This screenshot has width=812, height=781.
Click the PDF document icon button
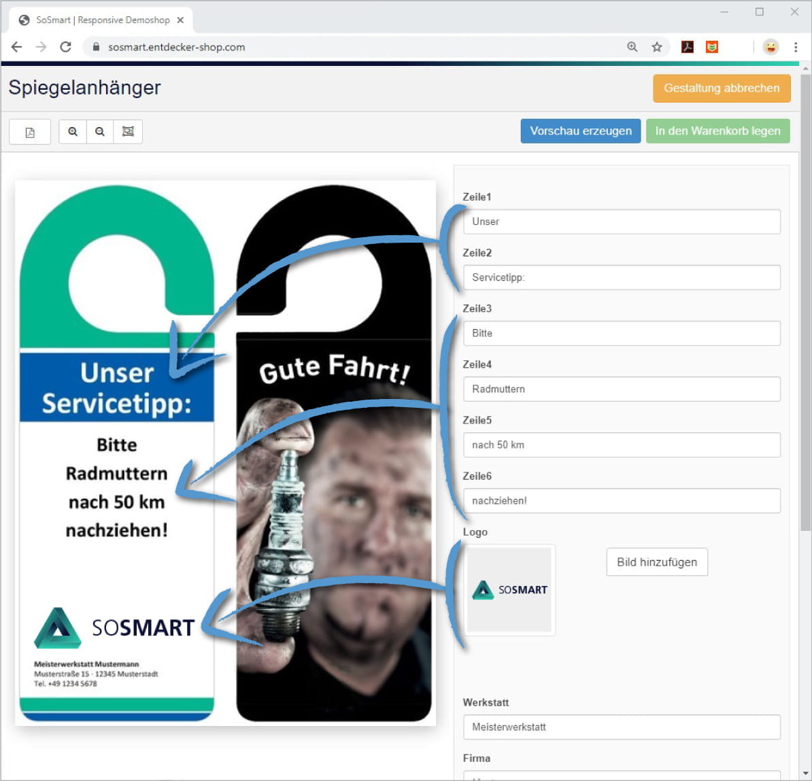pos(30,132)
